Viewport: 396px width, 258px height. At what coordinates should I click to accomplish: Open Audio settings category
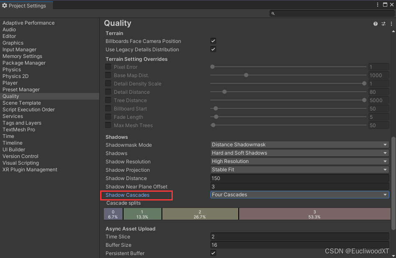[x=9, y=30]
